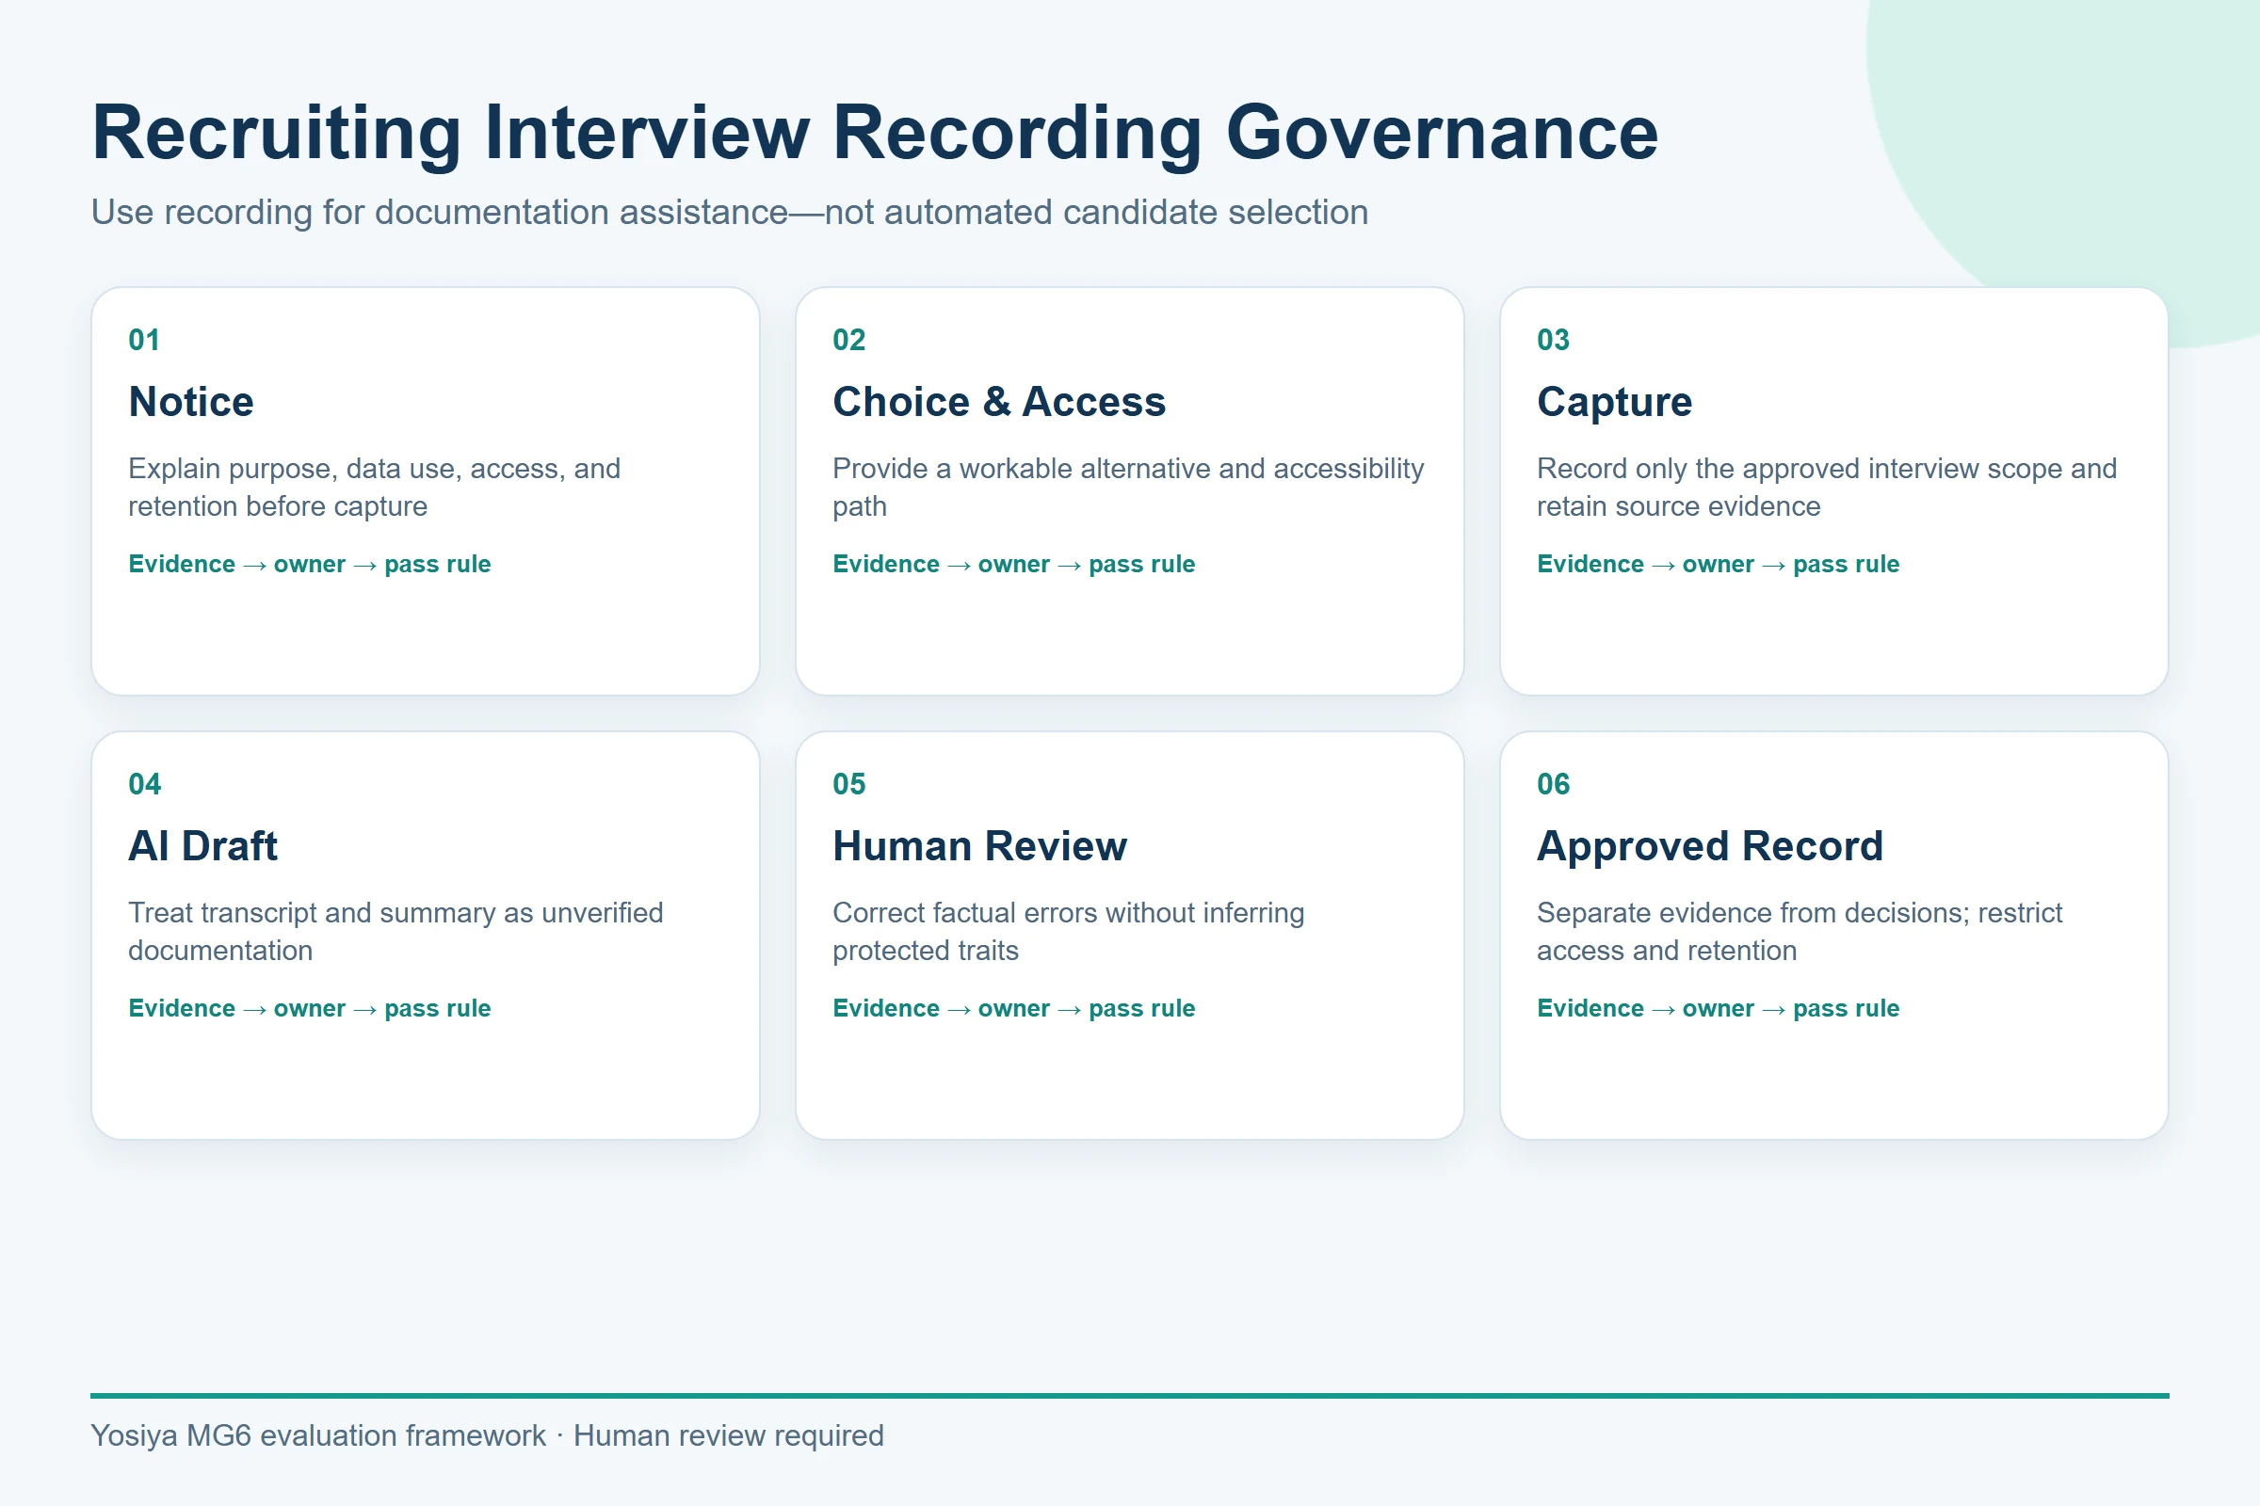
Task: Click 'Separate evidence from decisions' text
Action: pos(1800,932)
